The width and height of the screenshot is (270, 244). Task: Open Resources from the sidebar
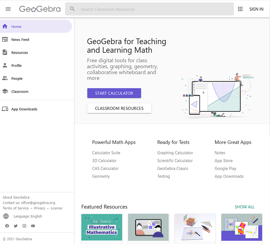coord(5,52)
